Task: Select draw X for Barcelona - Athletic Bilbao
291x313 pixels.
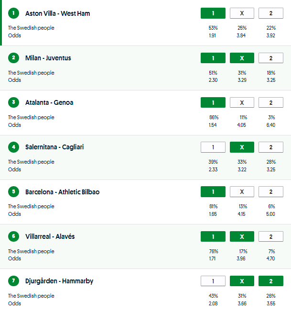Action: [242, 192]
